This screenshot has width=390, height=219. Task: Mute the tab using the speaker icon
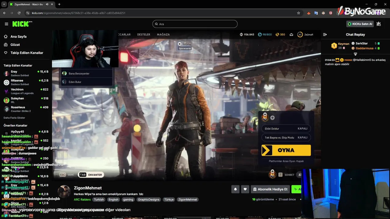pos(47,4)
